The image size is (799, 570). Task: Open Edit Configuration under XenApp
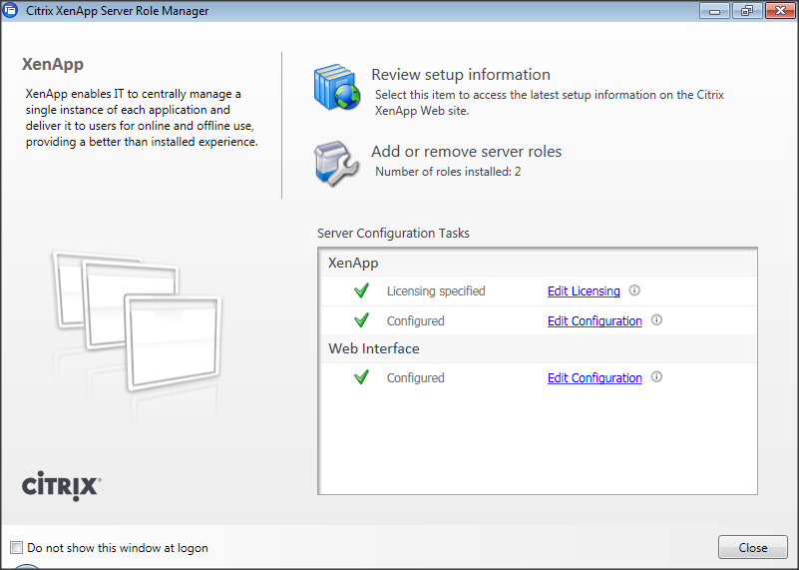(595, 321)
